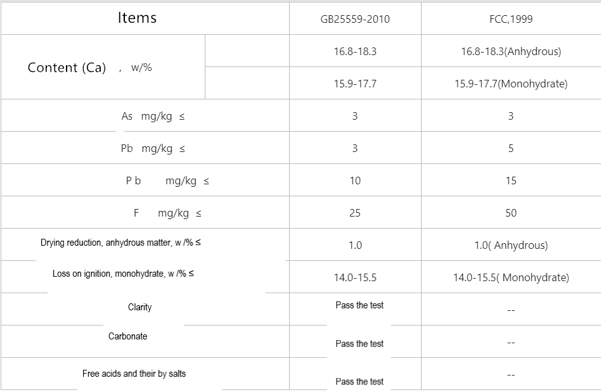The height and width of the screenshot is (392, 601).
Task: Click "Pass the test" in the Clarity row
Action: tap(359, 305)
